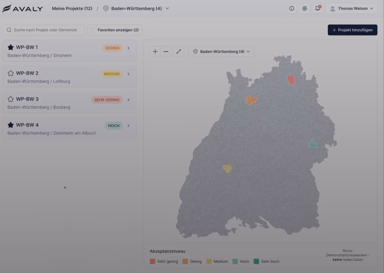The image size is (384, 273).
Task: Click the fullscreen expand icon on the map
Action: tap(179, 51)
